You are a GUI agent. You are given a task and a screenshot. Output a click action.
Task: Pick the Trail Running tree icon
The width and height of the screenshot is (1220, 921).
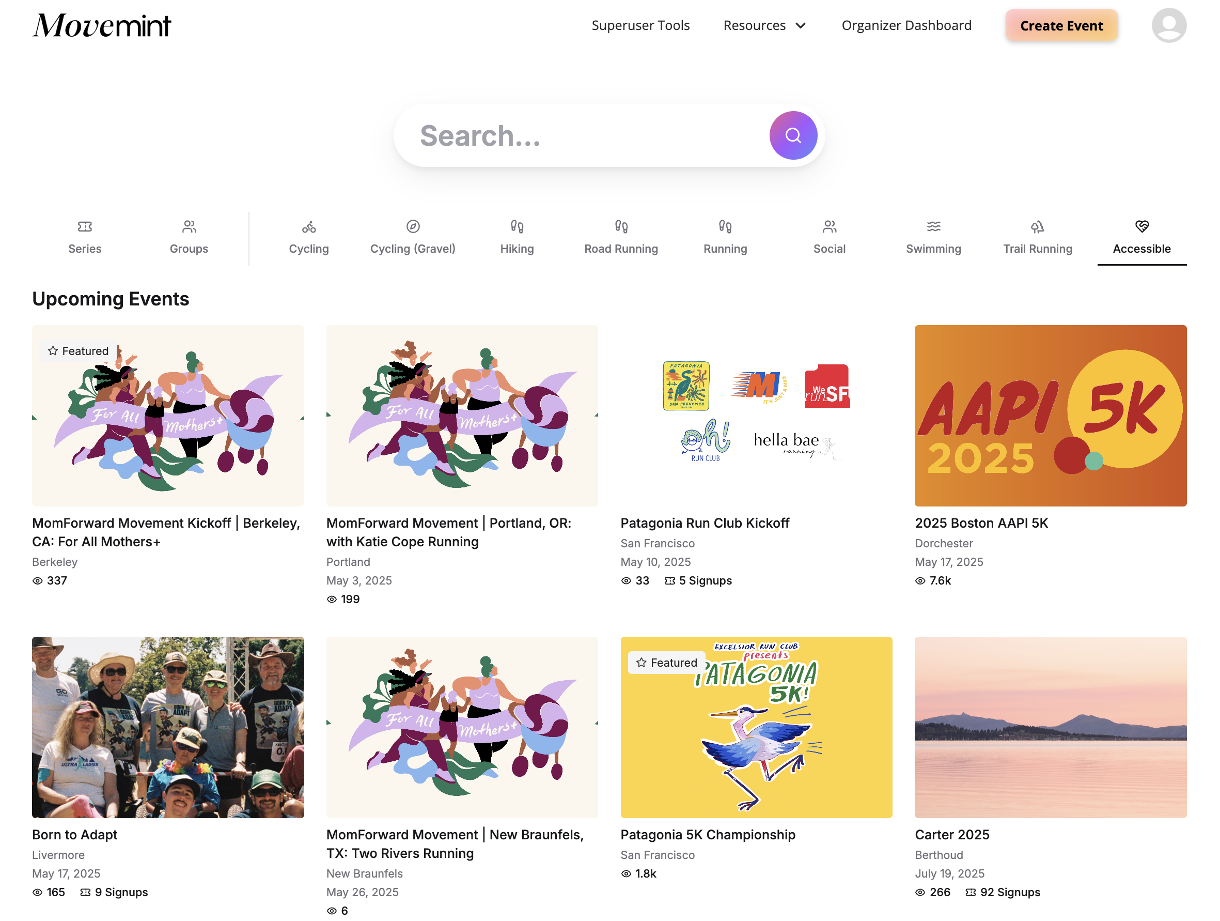(x=1037, y=227)
